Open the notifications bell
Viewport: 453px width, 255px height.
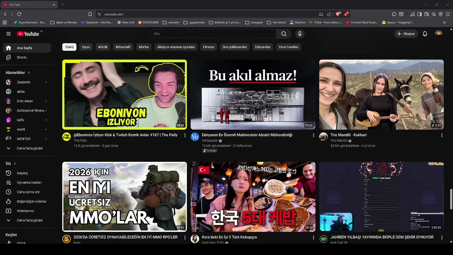(425, 34)
